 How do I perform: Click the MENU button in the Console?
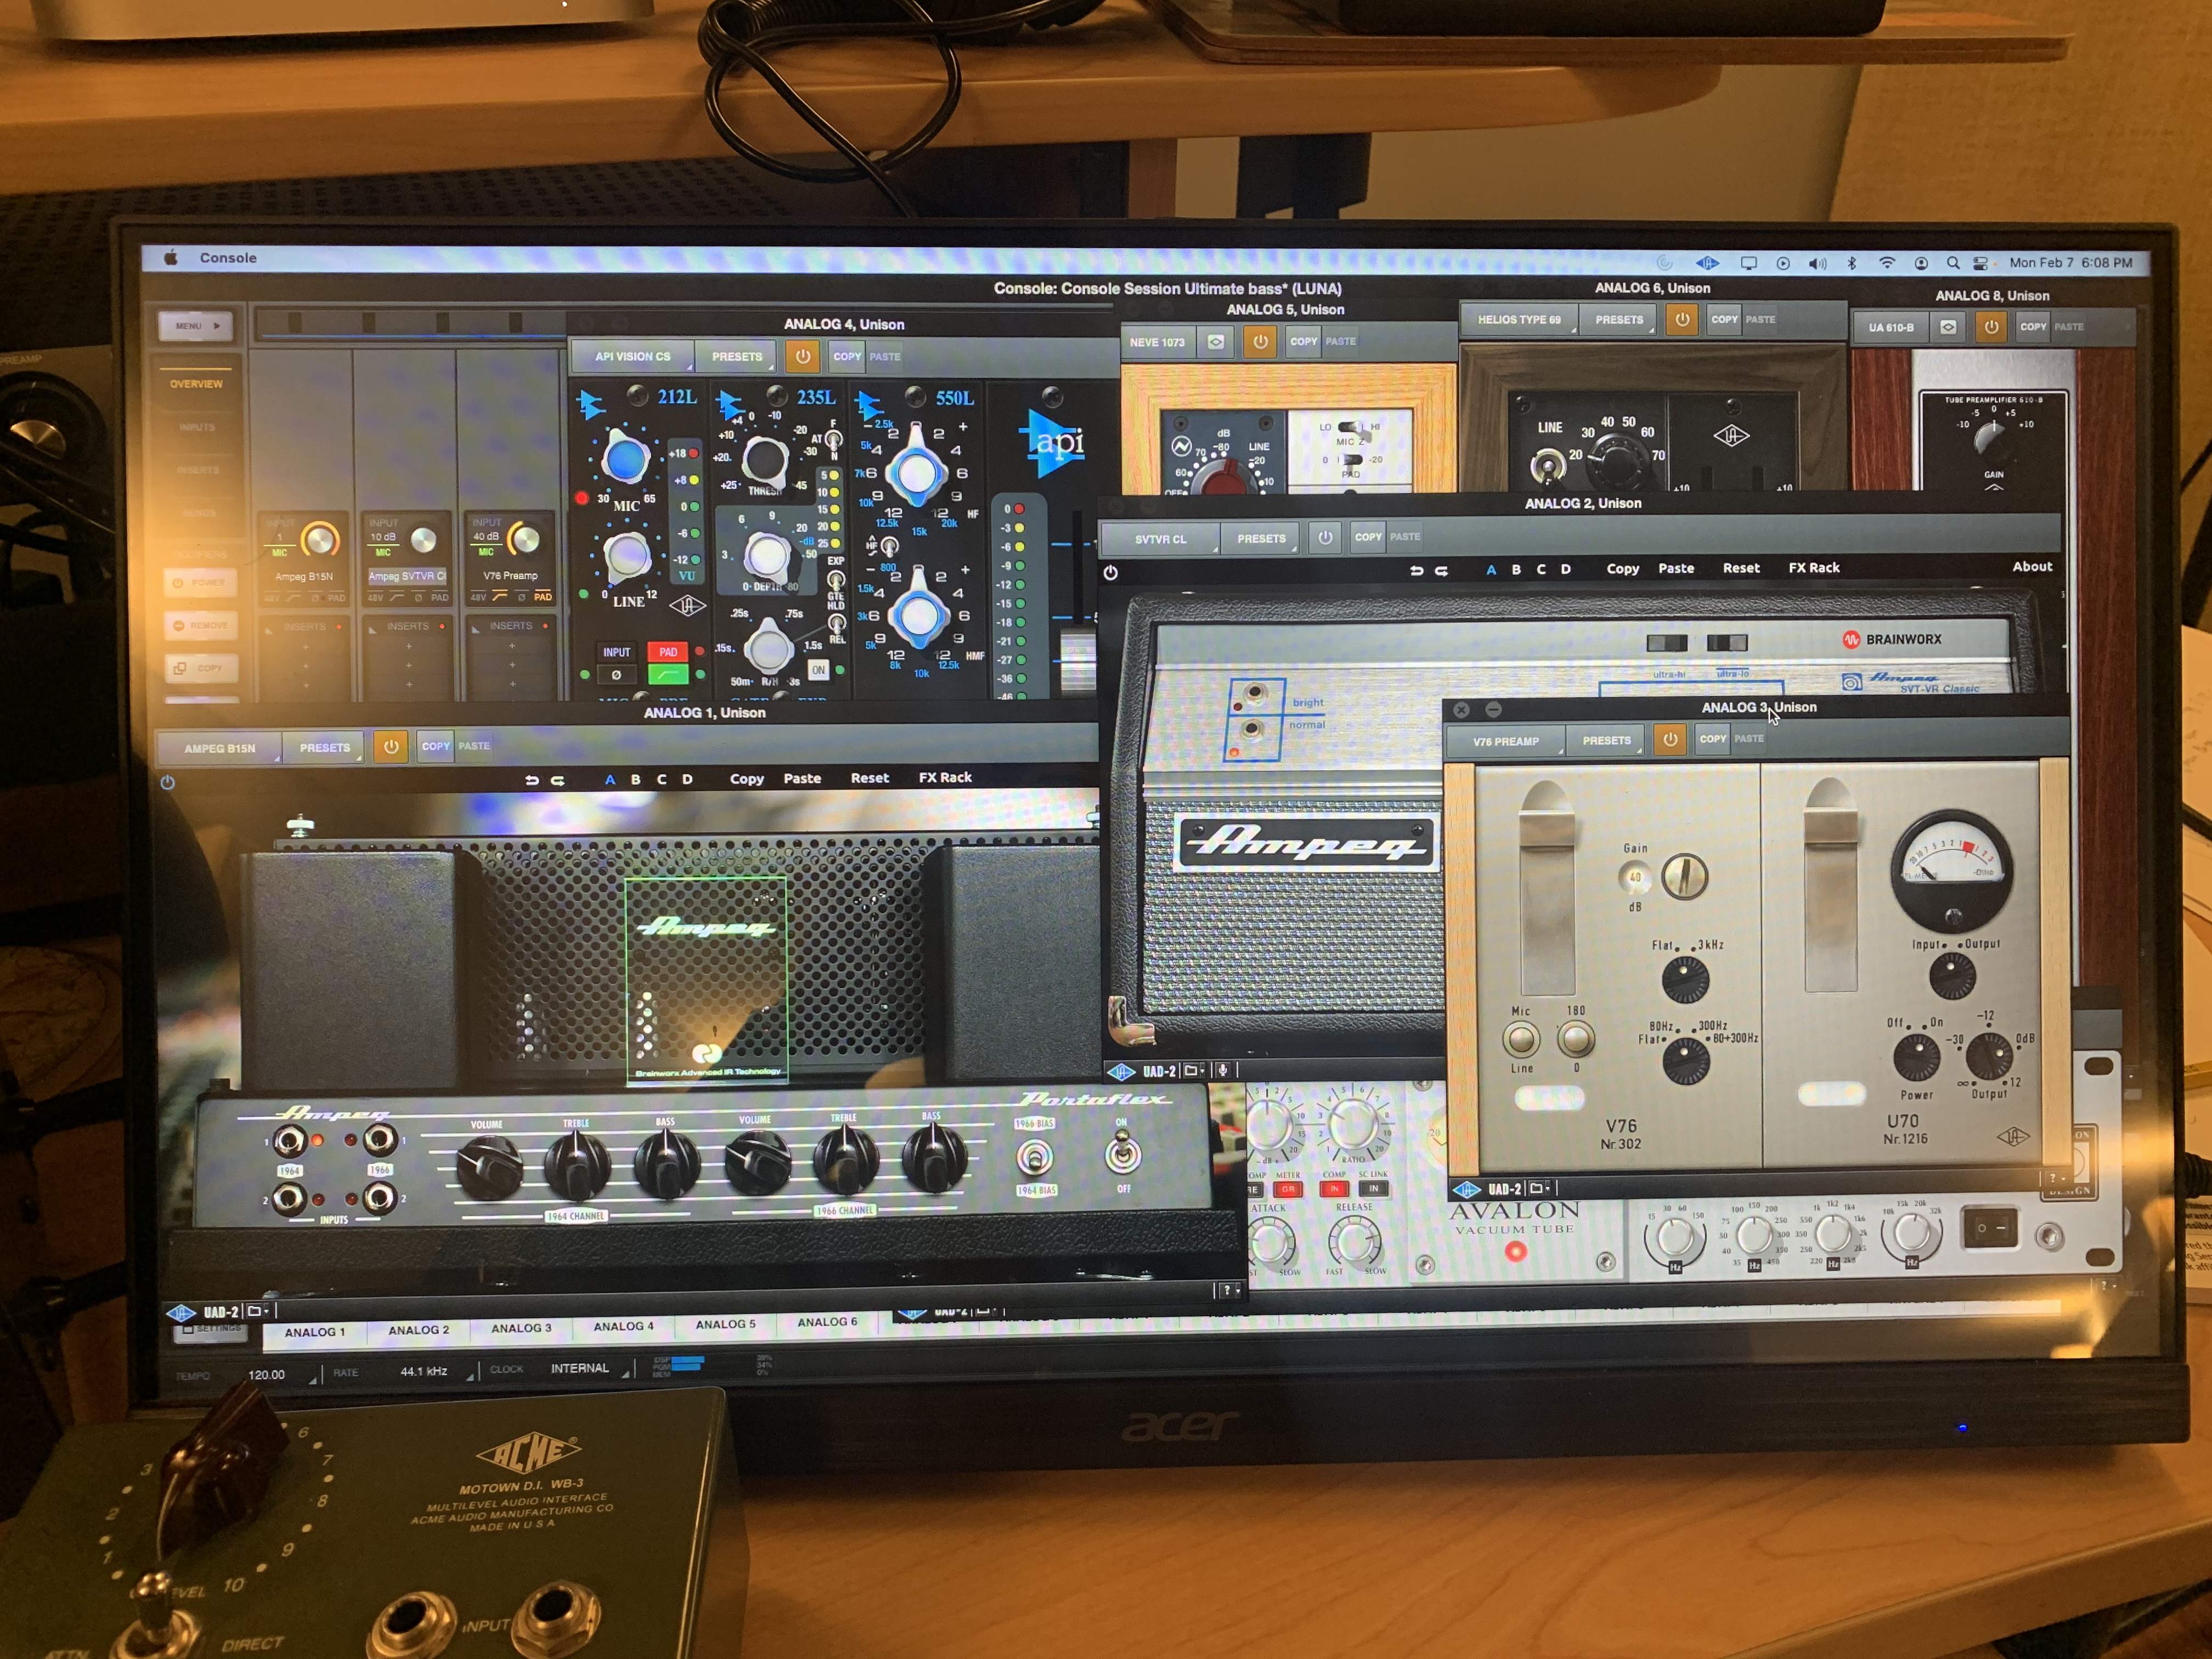[196, 326]
